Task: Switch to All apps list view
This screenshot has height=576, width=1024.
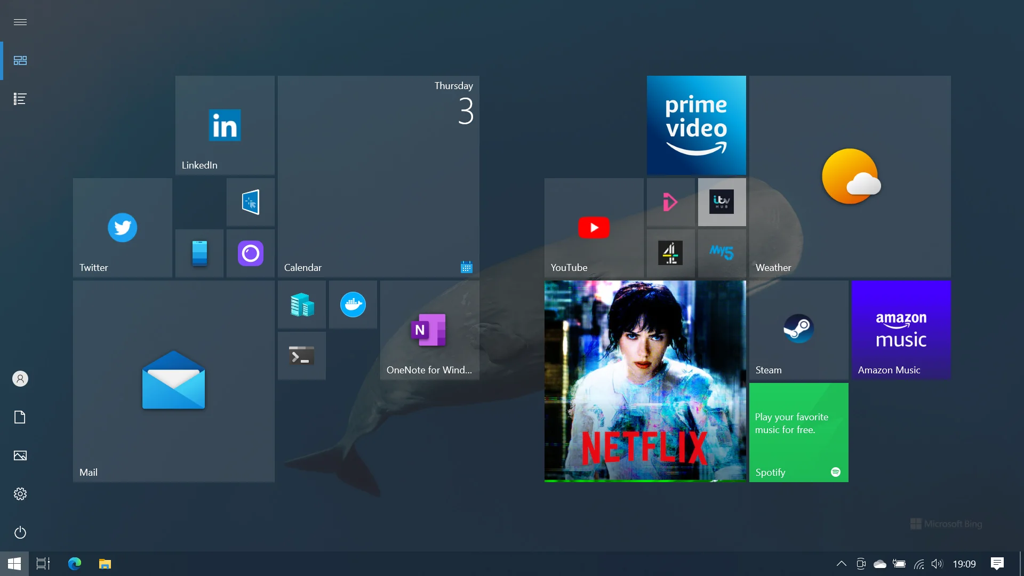Action: [20, 99]
